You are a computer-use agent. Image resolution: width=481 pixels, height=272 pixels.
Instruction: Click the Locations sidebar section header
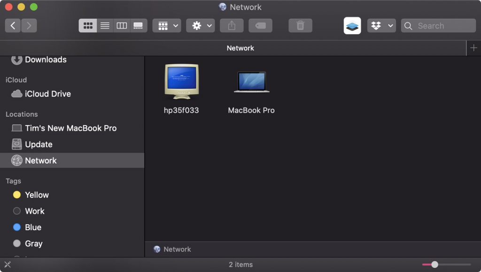[22, 114]
